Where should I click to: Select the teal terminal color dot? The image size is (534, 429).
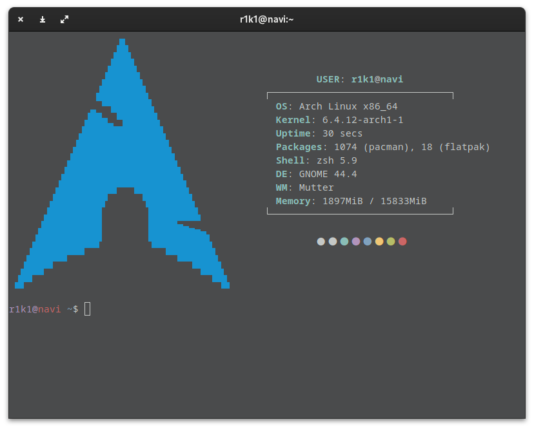coord(344,241)
